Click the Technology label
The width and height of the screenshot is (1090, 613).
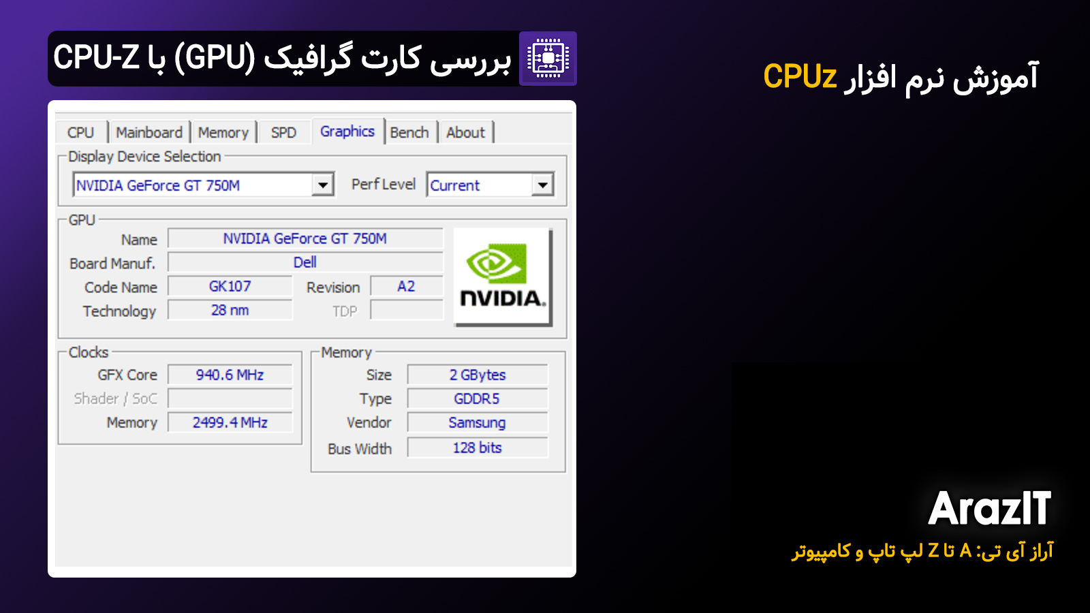click(119, 311)
